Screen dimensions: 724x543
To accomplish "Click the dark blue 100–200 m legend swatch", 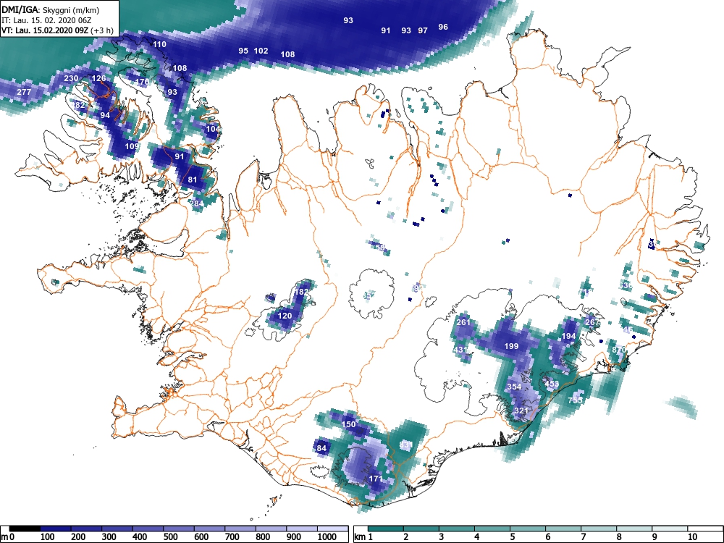I will pos(56,529).
